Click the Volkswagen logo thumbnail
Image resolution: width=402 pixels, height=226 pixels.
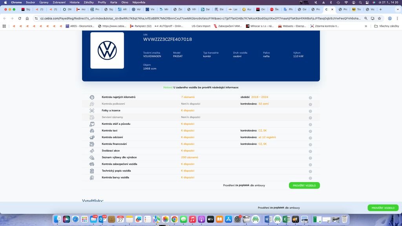click(x=107, y=50)
